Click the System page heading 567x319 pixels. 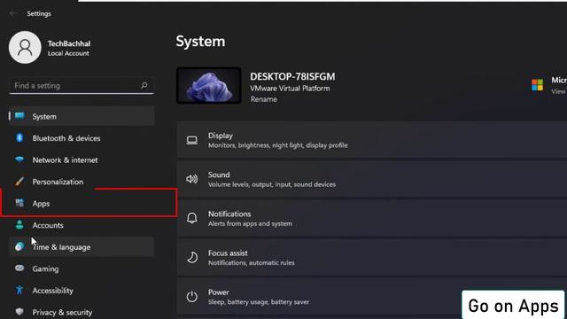(x=200, y=42)
